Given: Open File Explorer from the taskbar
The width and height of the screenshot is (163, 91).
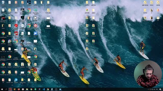Looking at the screenshot, I should [x=27, y=89].
